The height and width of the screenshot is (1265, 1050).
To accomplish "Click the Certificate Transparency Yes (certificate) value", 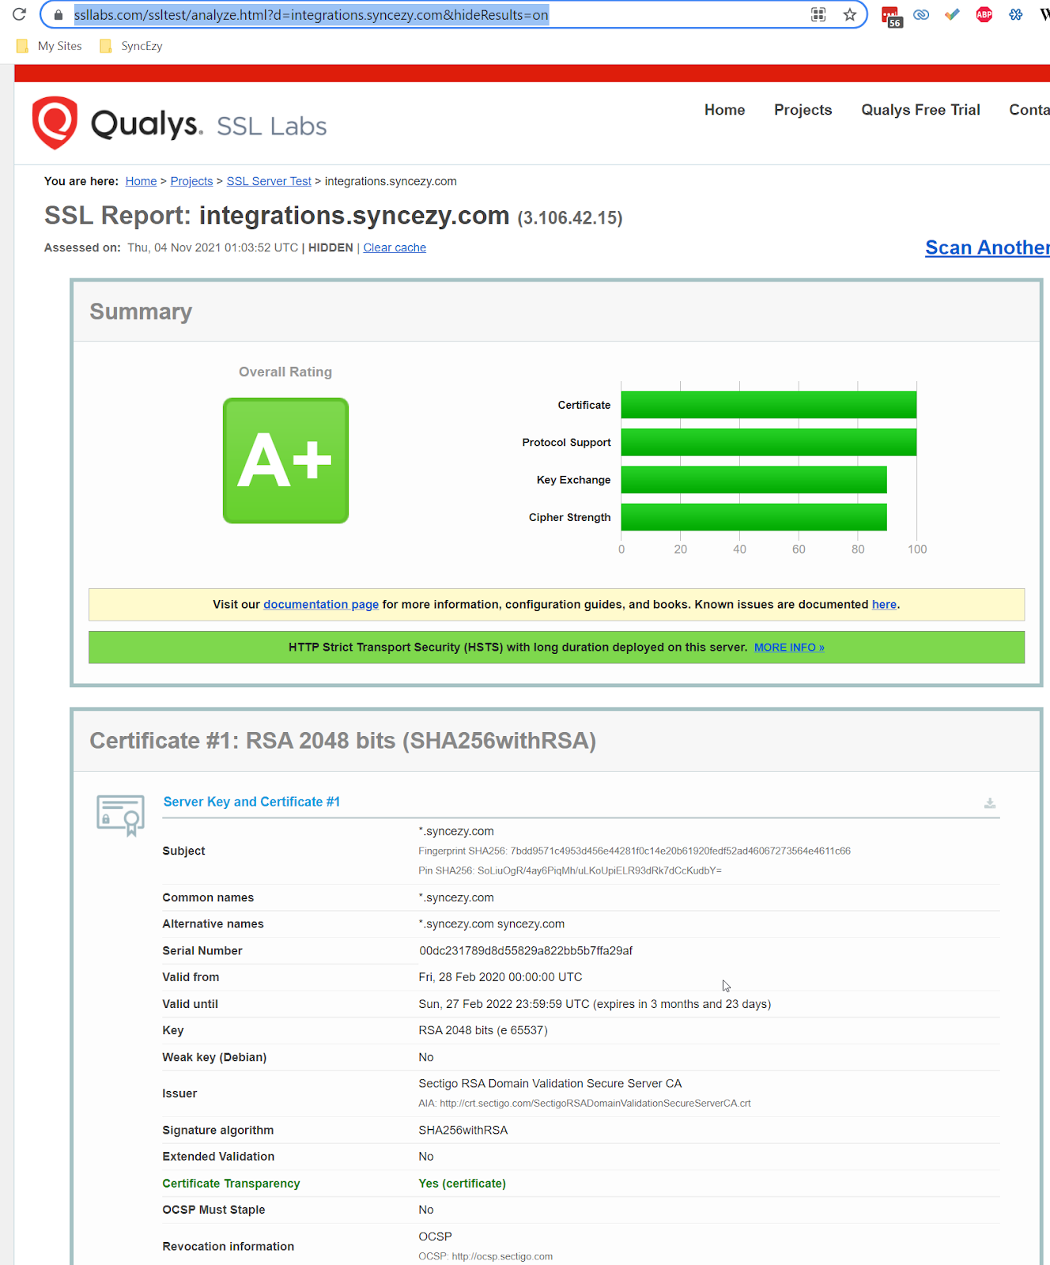I will pyautogui.click(x=463, y=1183).
